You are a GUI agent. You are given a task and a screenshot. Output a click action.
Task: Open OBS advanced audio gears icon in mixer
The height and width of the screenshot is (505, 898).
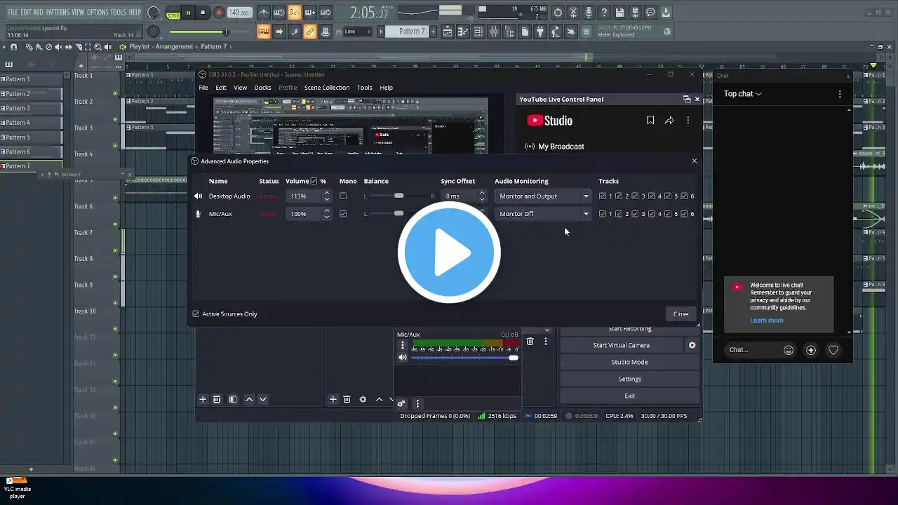(401, 403)
